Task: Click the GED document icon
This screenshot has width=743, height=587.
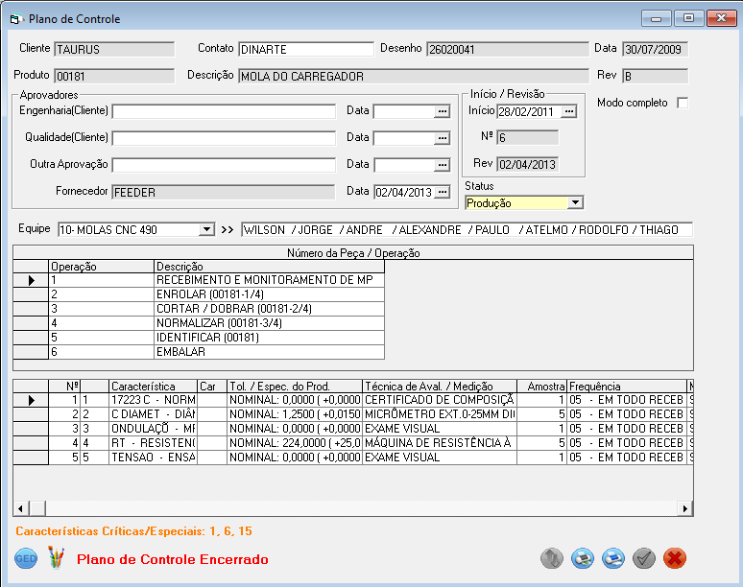Action: [x=26, y=558]
